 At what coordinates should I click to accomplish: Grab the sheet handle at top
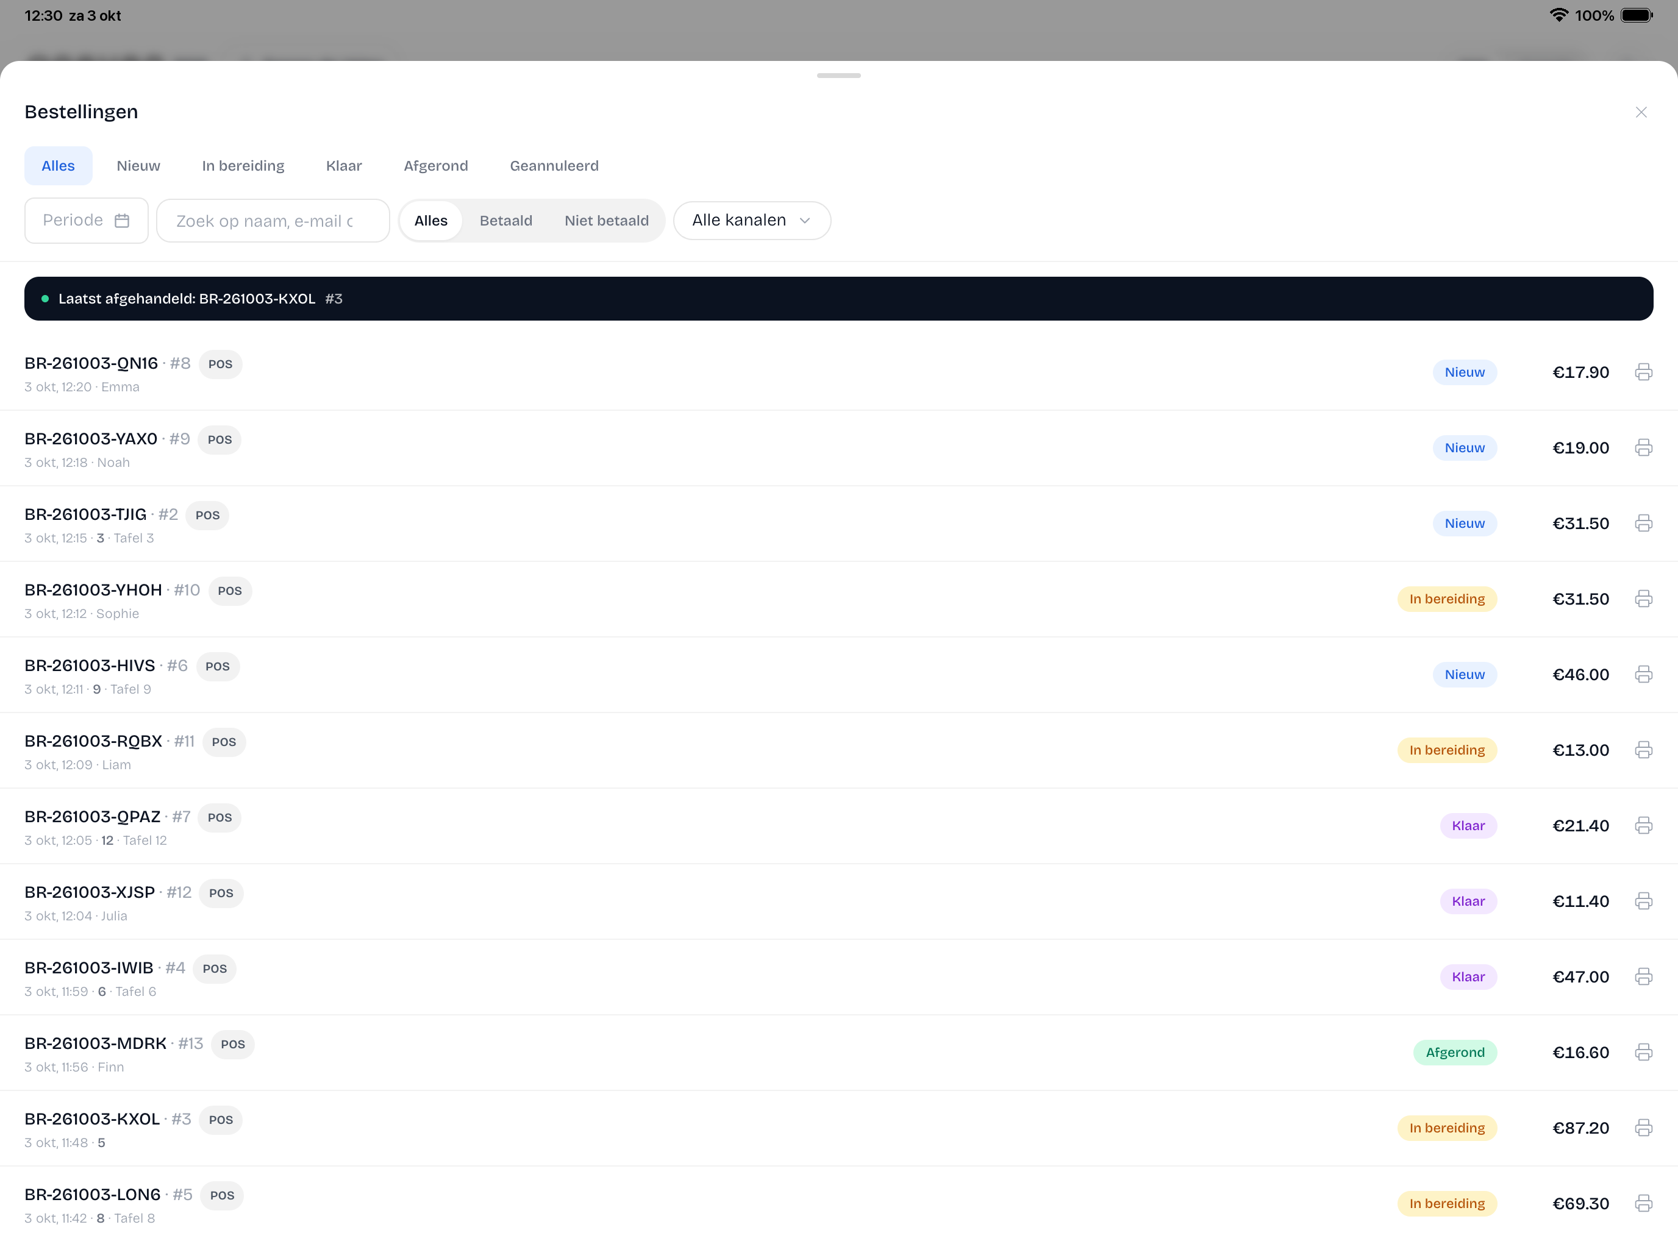[x=838, y=76]
